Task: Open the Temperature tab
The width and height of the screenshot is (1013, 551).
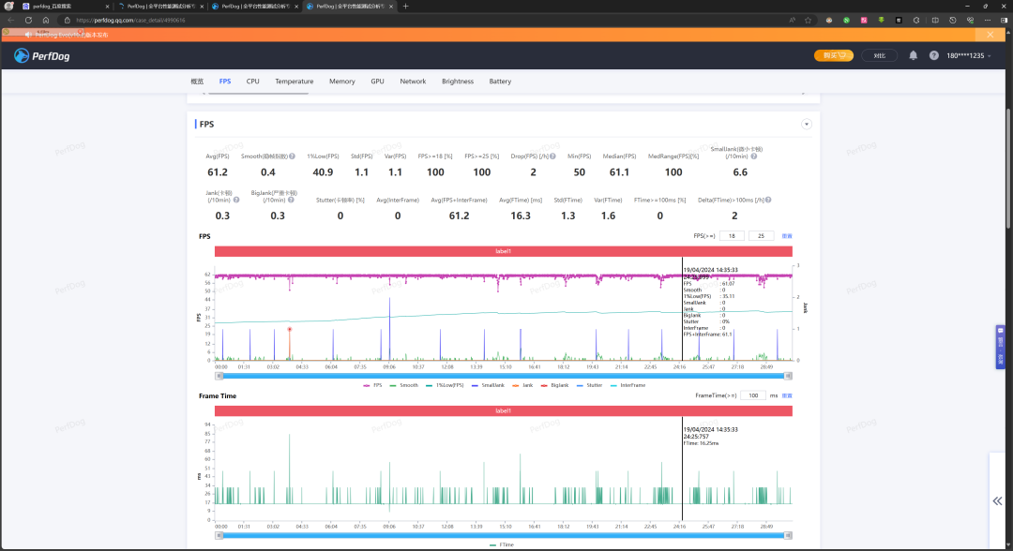Action: click(x=294, y=82)
